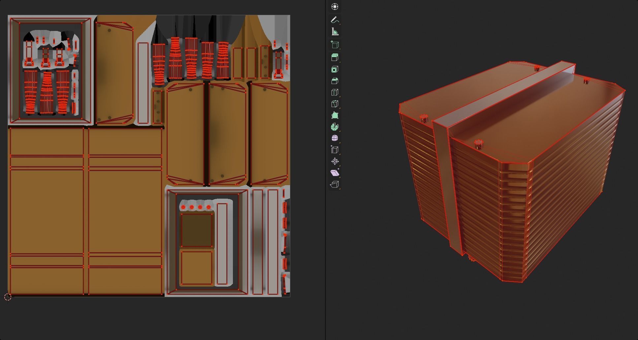Select the Bevel tool
The image size is (638, 340).
335,81
